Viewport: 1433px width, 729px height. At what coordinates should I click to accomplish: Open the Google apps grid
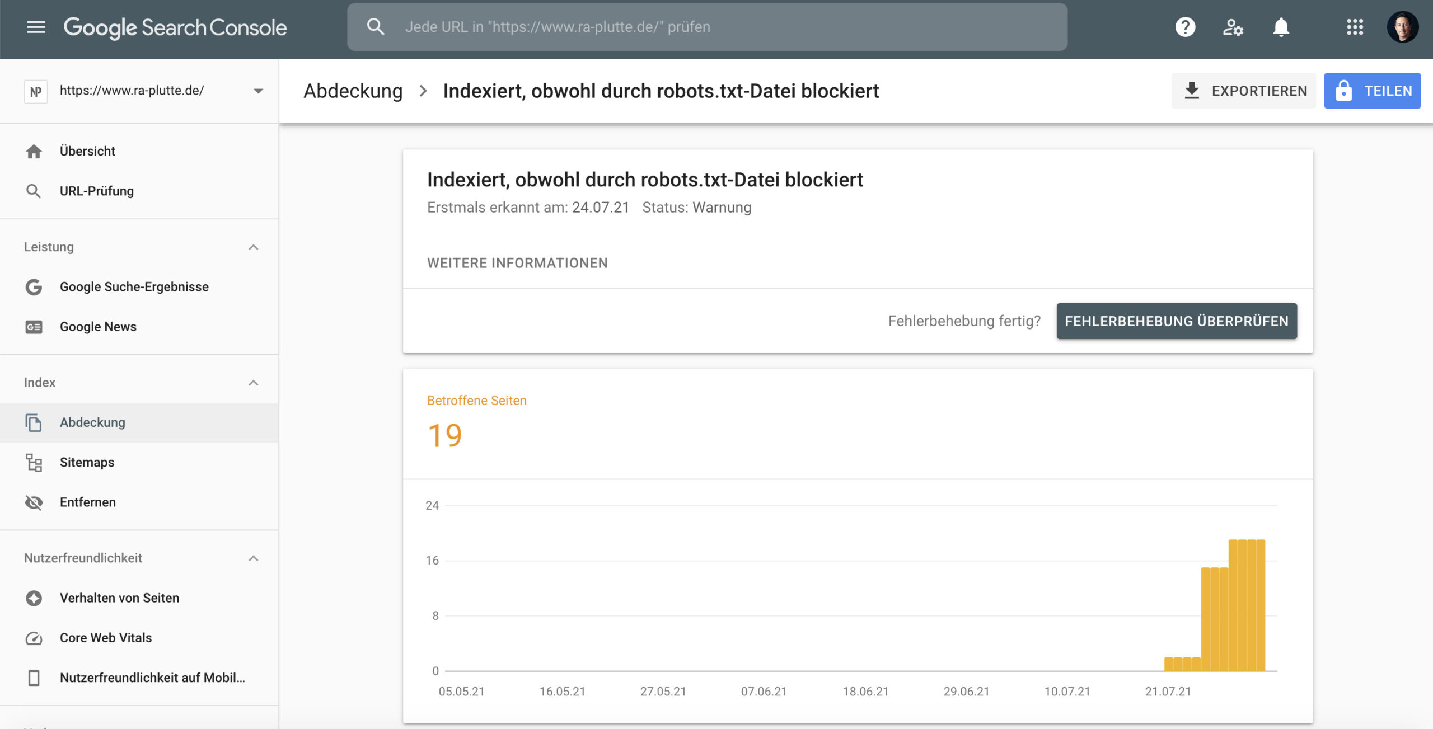1355,27
